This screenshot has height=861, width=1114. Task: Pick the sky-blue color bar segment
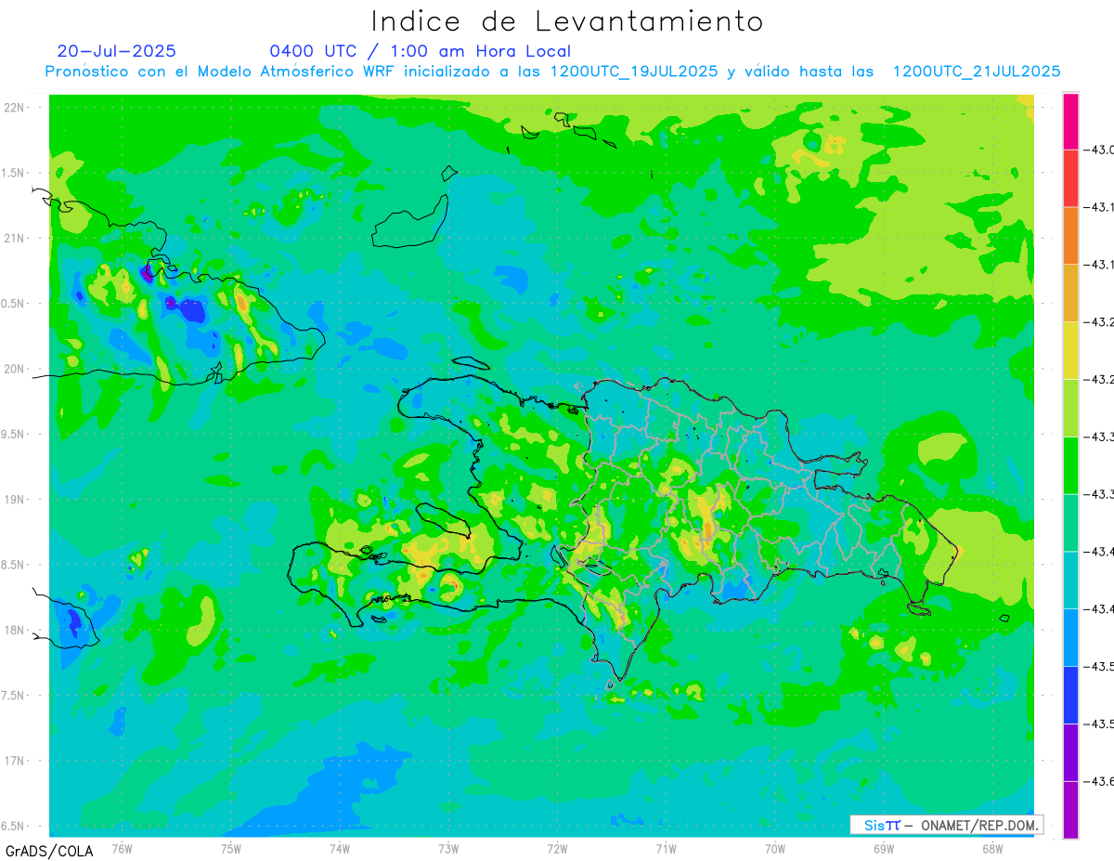[x=1070, y=637]
